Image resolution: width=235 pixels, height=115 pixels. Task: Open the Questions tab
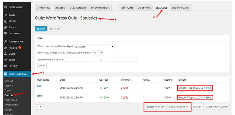(x=144, y=8)
